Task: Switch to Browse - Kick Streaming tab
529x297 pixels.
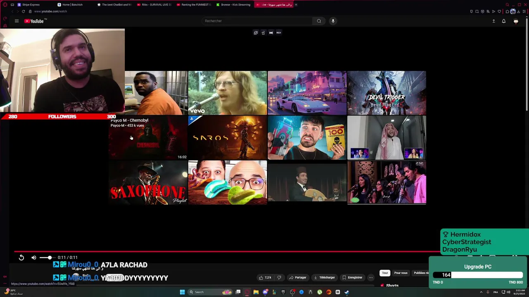Action: coord(234,5)
